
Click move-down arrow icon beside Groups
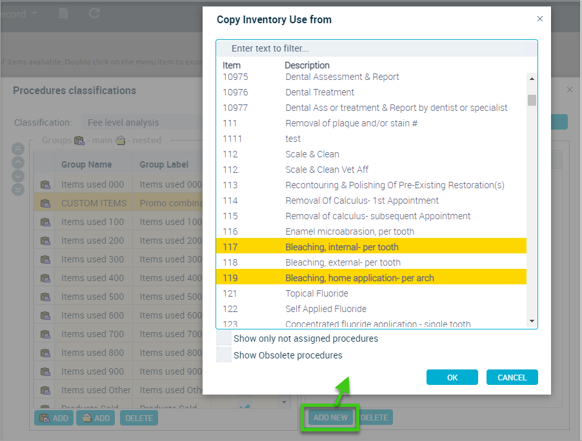[18, 176]
